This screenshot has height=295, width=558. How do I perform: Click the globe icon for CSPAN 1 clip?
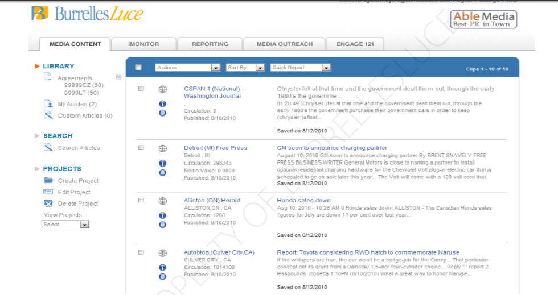click(163, 89)
